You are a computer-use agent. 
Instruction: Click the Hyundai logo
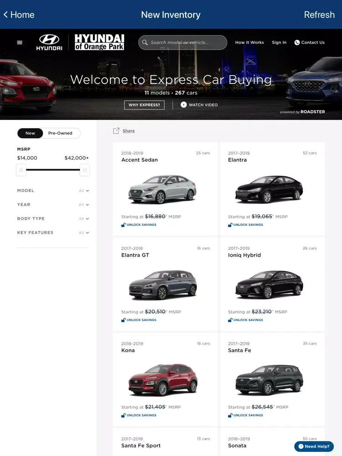pyautogui.click(x=49, y=42)
